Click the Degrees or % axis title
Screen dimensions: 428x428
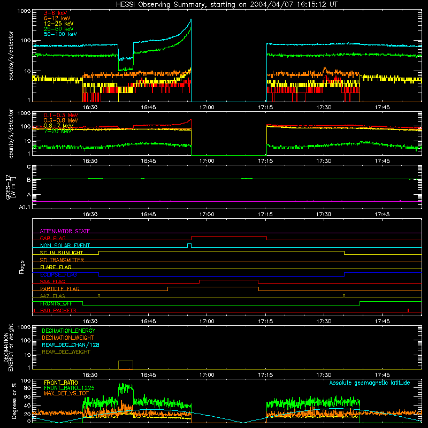[14, 401]
